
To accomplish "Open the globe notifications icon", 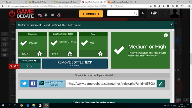I will pyautogui.click(x=59, y=15).
